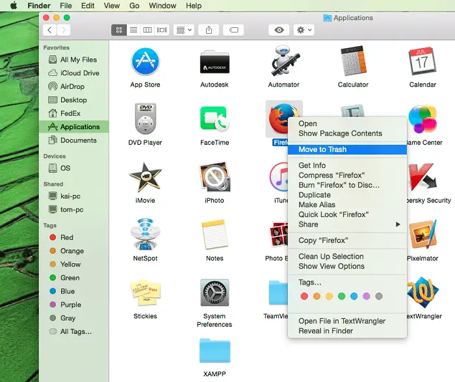Apply the purple tag in context menu
This screenshot has height=382, width=455.
coord(366,296)
